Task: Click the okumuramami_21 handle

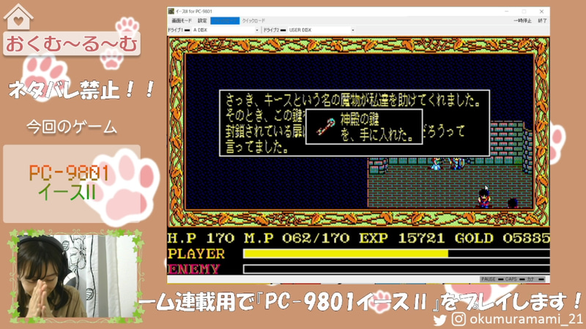Action: (x=526, y=319)
